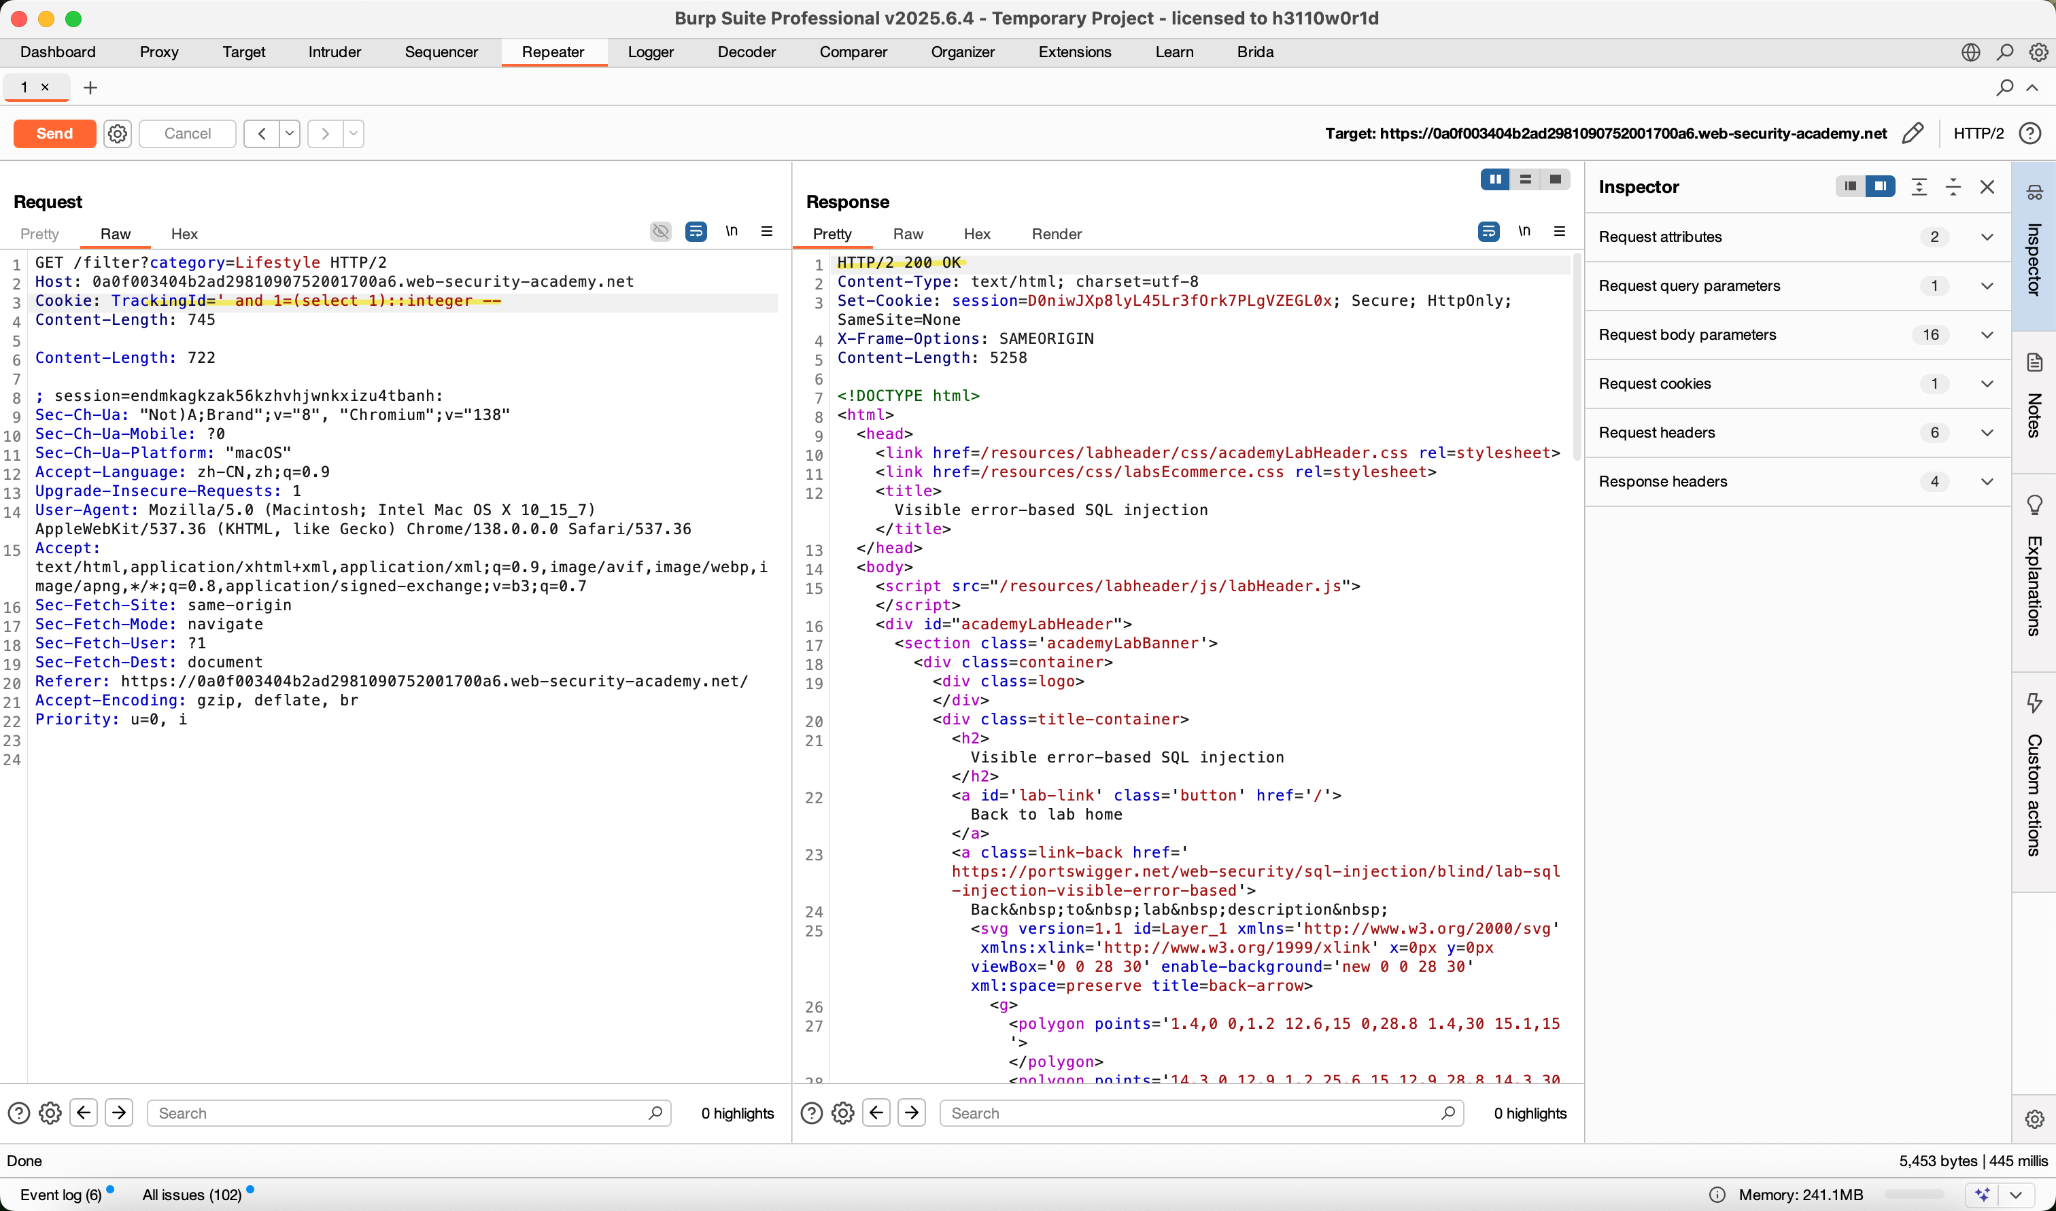Switch response view to Raw
The width and height of the screenshot is (2056, 1211).
pyautogui.click(x=908, y=234)
